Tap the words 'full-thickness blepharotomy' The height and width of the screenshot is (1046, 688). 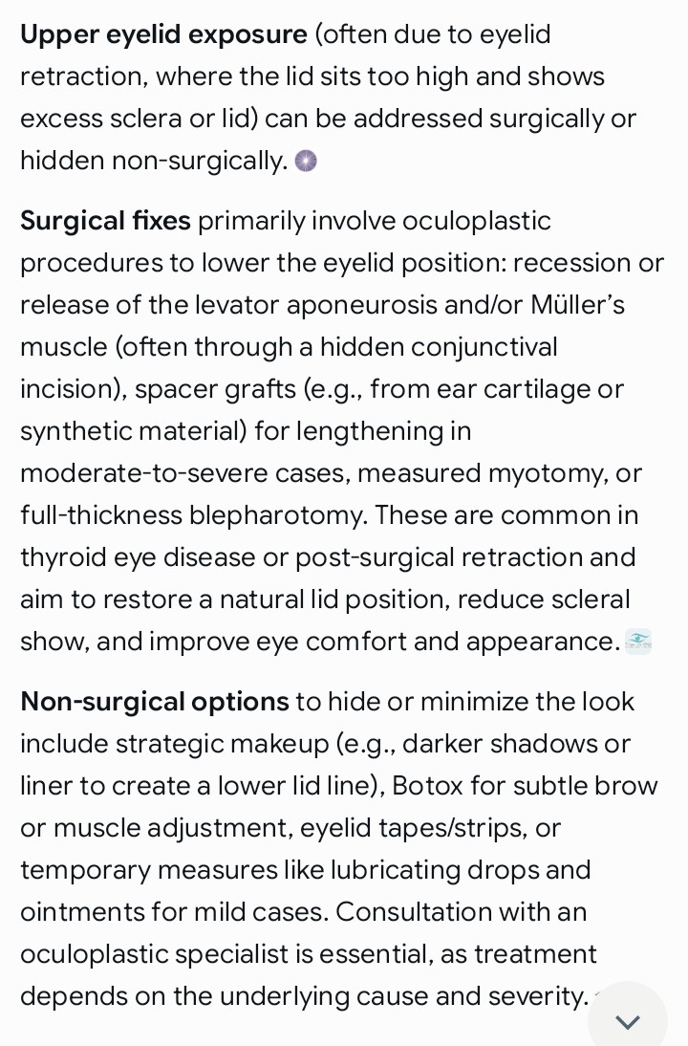(x=193, y=515)
